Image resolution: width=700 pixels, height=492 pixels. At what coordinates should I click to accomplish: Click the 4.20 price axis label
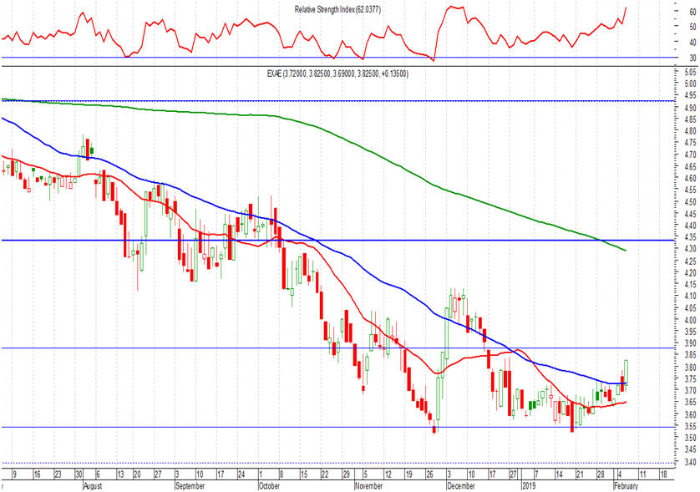coord(690,273)
